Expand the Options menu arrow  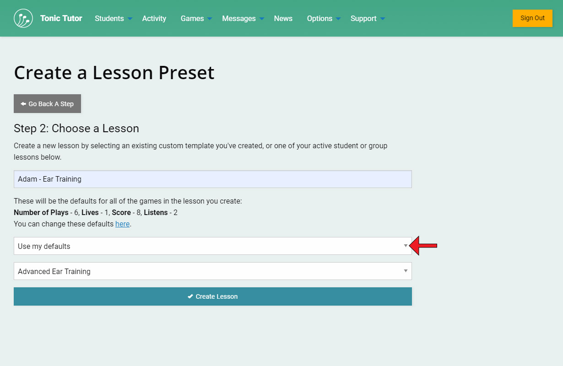click(338, 19)
